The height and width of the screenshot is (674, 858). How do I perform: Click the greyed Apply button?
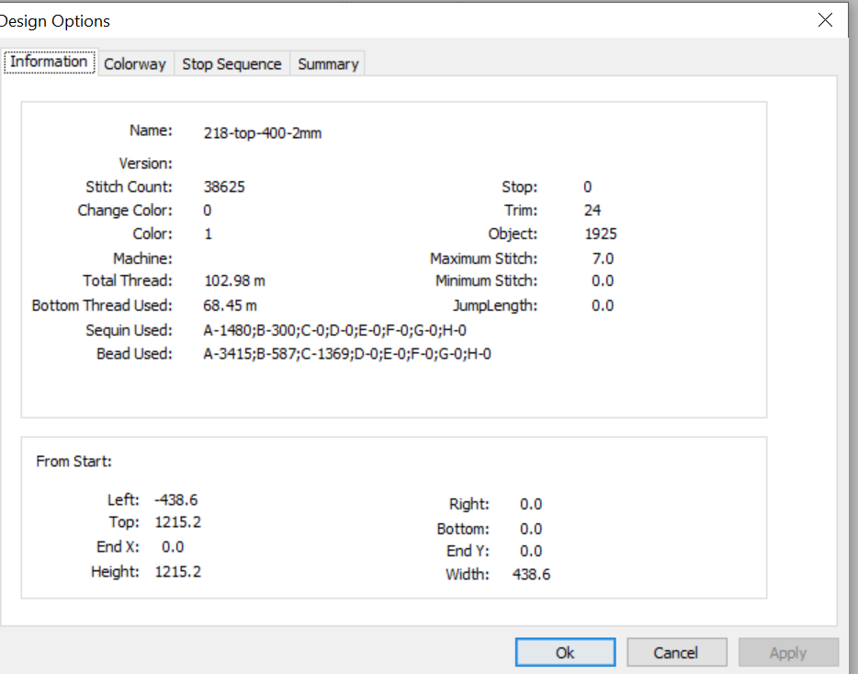coord(788,652)
